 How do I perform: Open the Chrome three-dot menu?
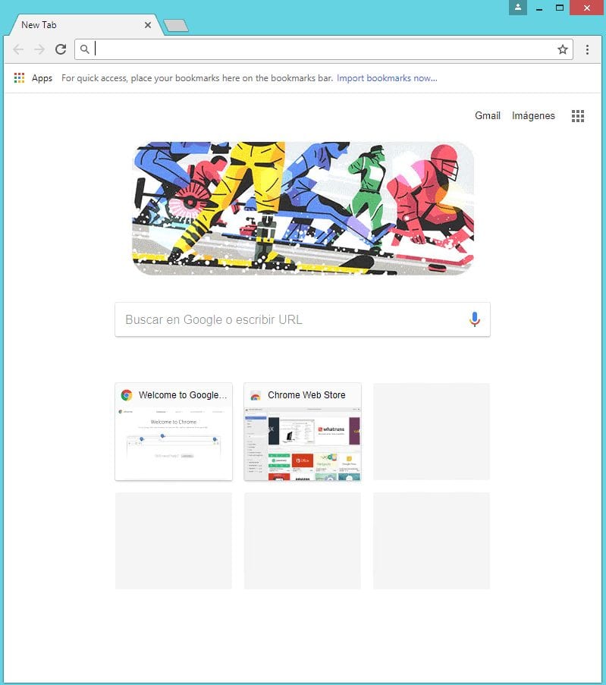(587, 49)
